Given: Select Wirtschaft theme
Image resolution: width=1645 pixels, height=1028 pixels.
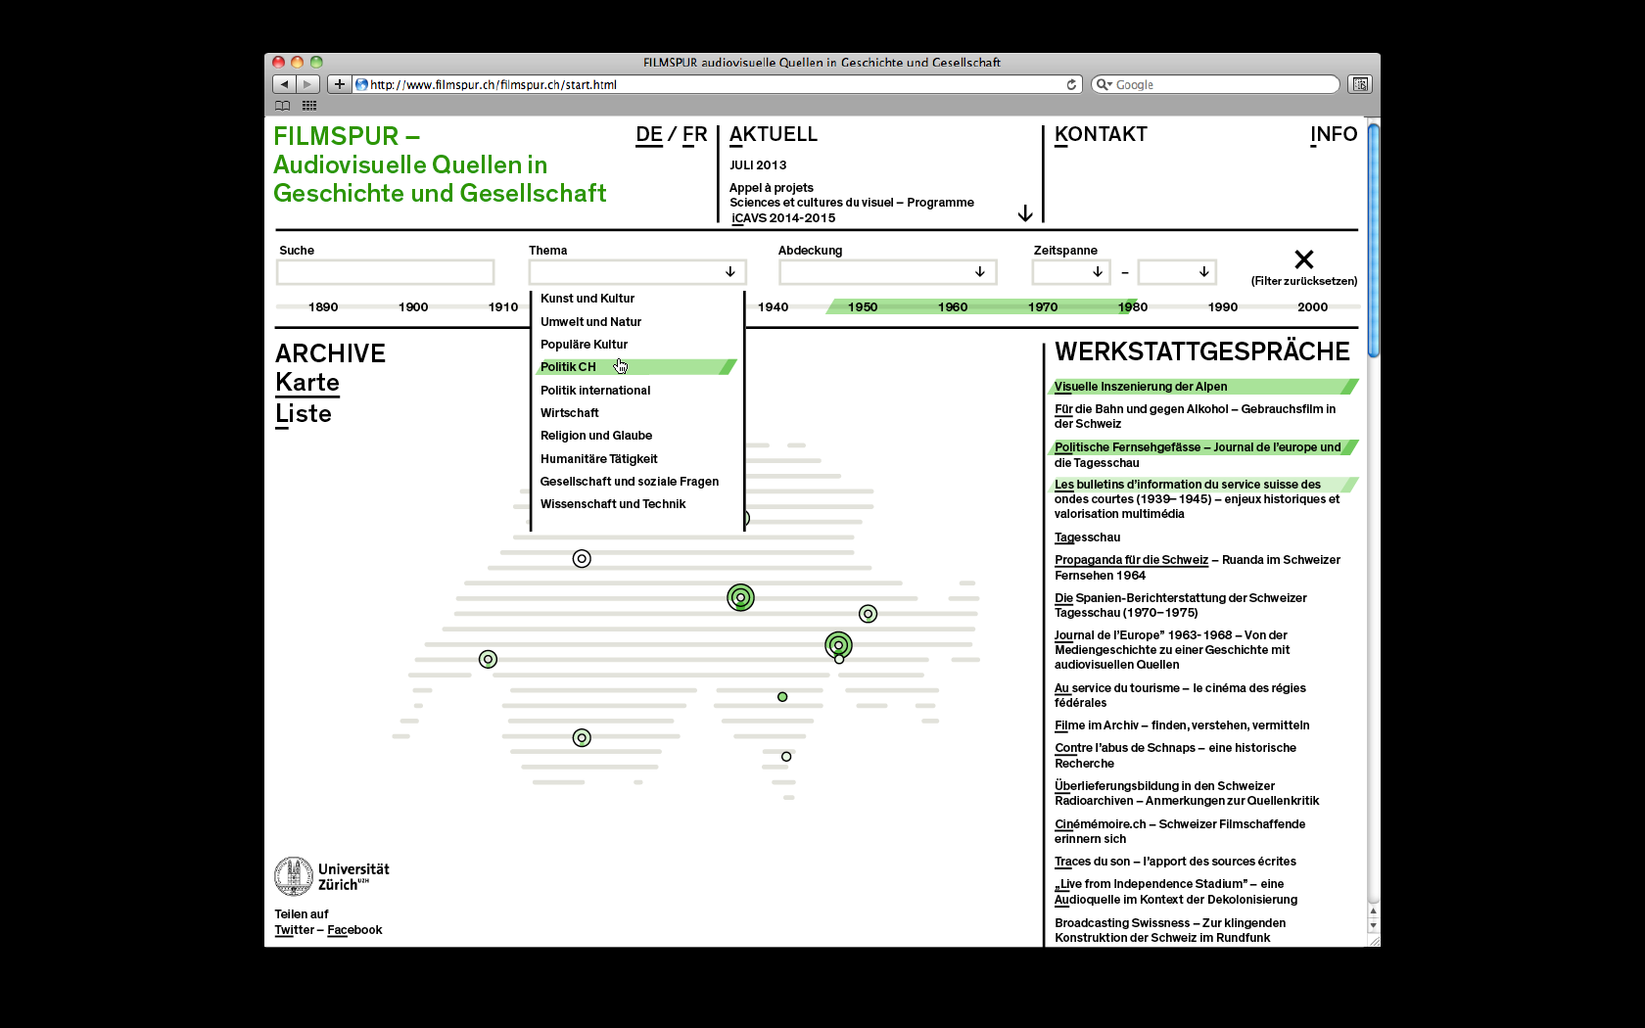Looking at the screenshot, I should (569, 413).
